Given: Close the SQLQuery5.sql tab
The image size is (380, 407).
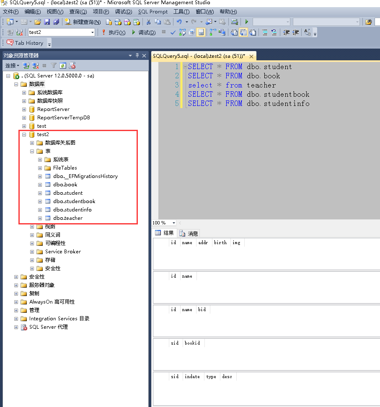Looking at the screenshot, I should [251, 57].
